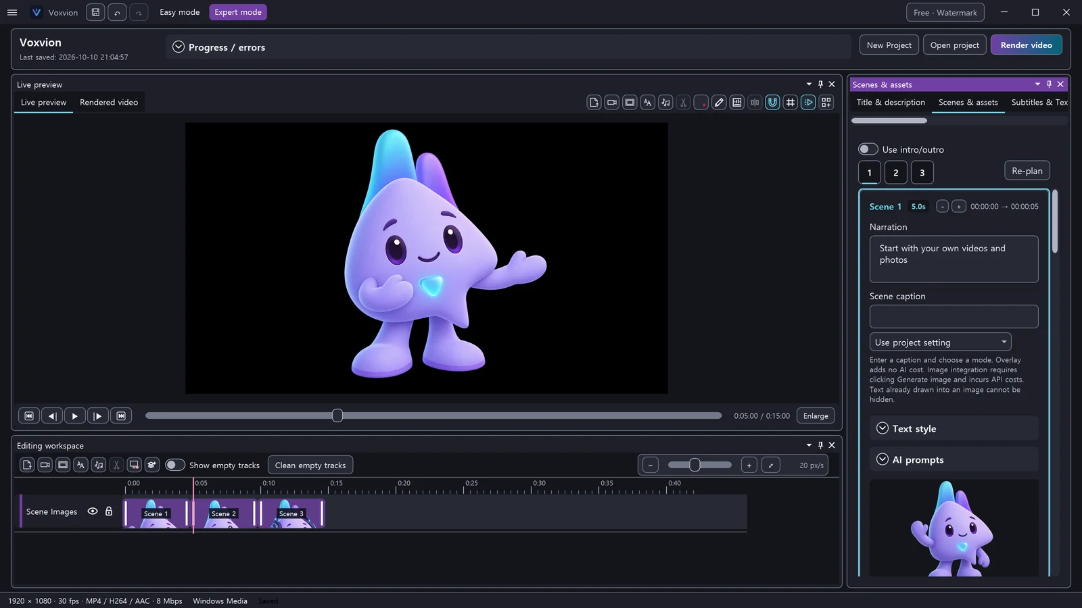Viewport: 1082px width, 608px height.
Task: Jump to the end of the preview
Action: pyautogui.click(x=121, y=416)
